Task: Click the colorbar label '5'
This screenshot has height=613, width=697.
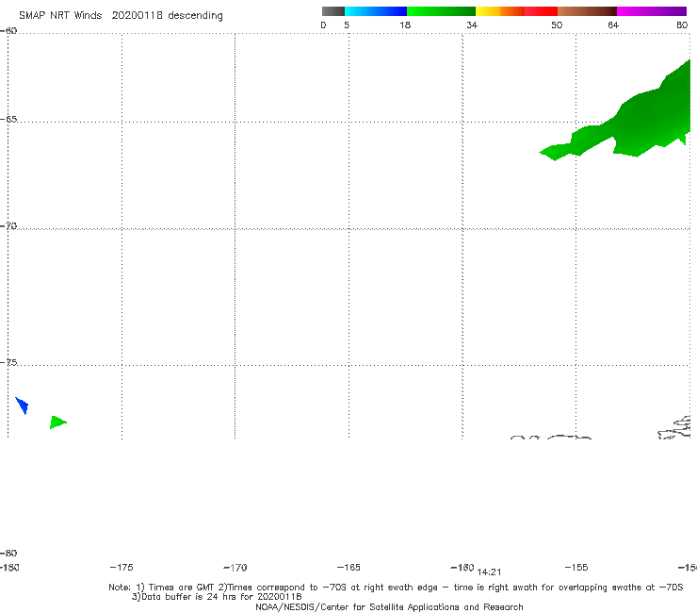Action: (x=347, y=25)
